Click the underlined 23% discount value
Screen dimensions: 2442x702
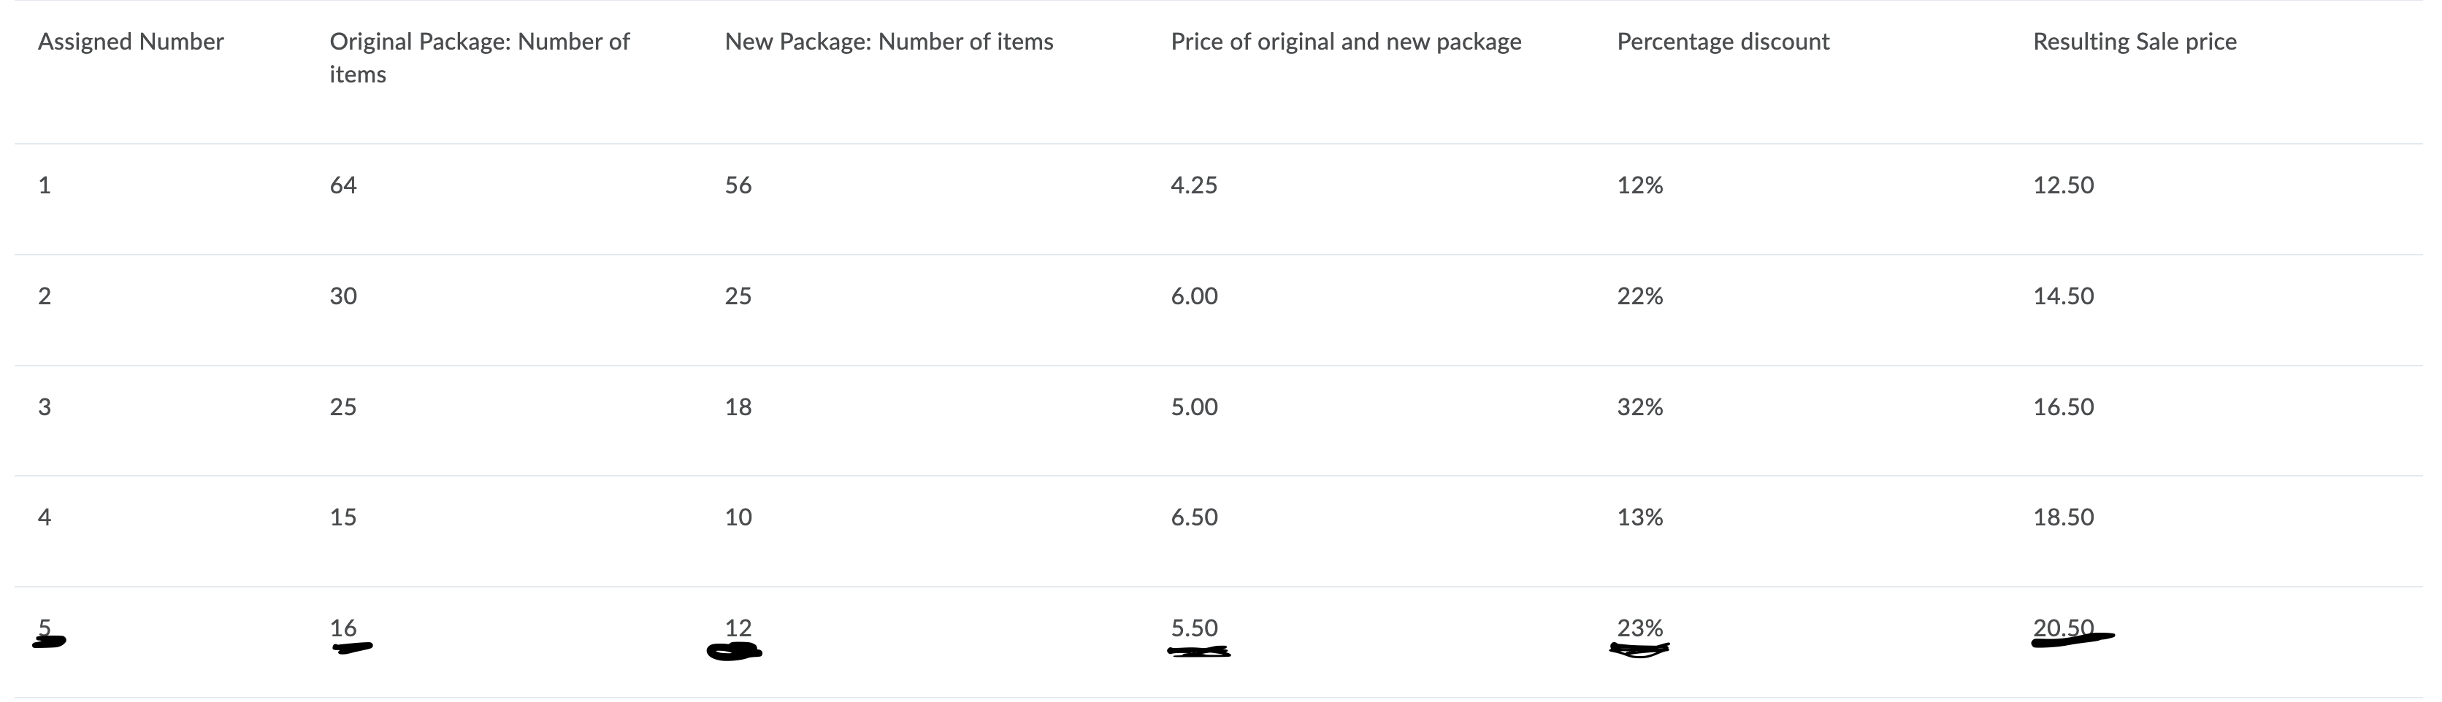[1639, 628]
